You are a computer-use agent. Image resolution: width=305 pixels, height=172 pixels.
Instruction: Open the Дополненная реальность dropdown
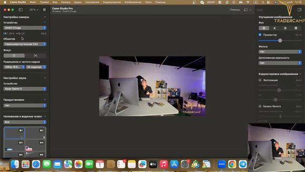pos(280,63)
